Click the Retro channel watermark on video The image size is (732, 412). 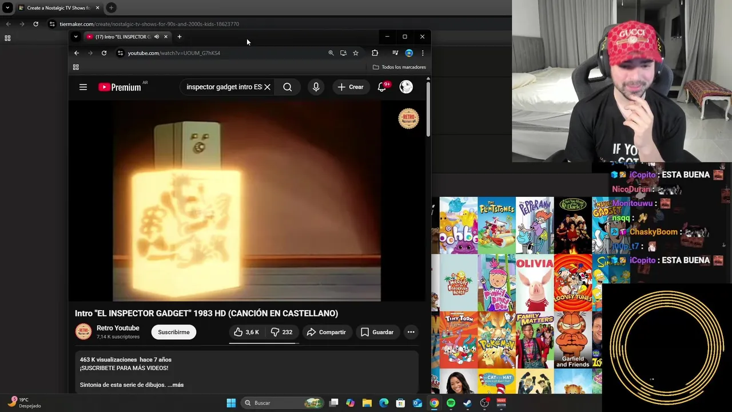pos(408,118)
